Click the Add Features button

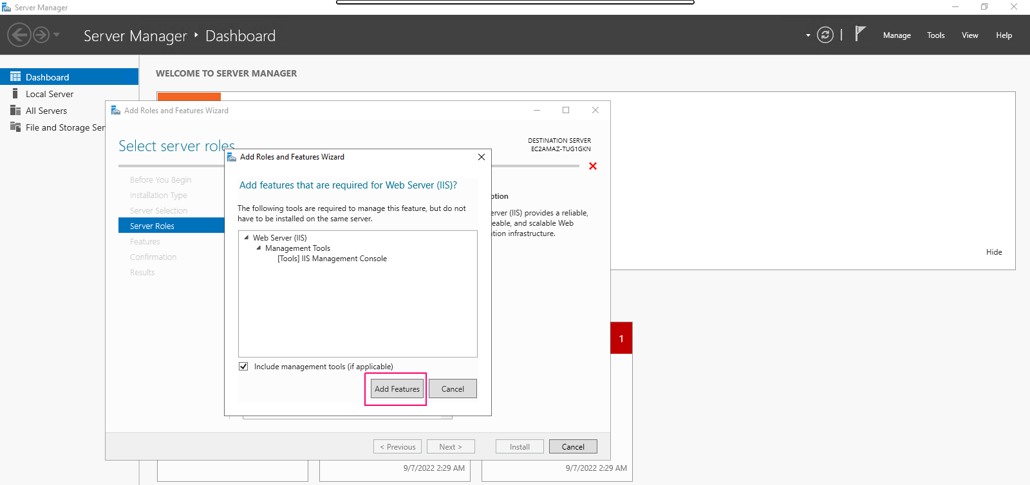point(397,389)
